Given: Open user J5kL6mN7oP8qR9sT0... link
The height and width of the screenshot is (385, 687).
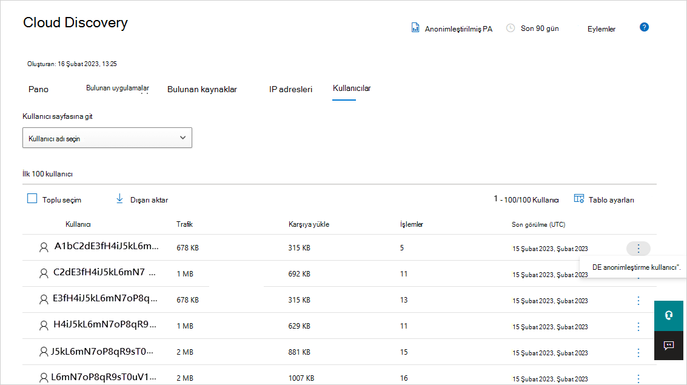Looking at the screenshot, I should pos(102,351).
